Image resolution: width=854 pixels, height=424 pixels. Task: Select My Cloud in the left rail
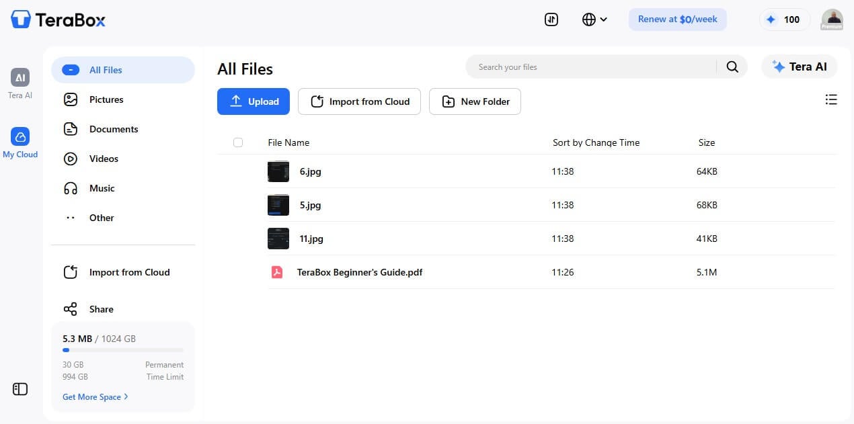coord(20,142)
